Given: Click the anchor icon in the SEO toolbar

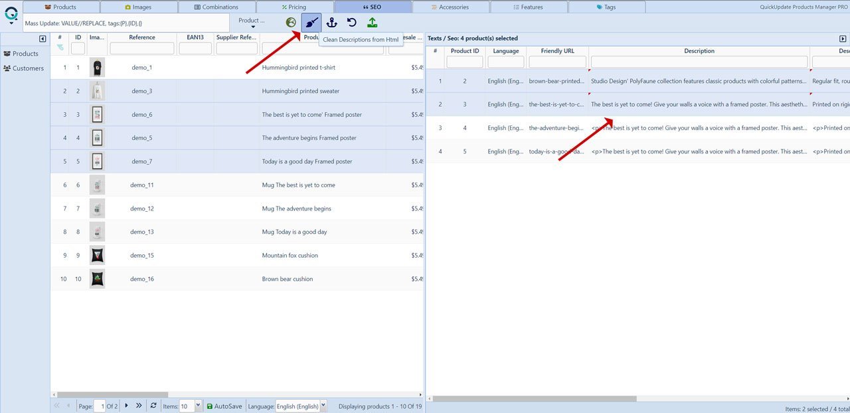Looking at the screenshot, I should [x=331, y=23].
